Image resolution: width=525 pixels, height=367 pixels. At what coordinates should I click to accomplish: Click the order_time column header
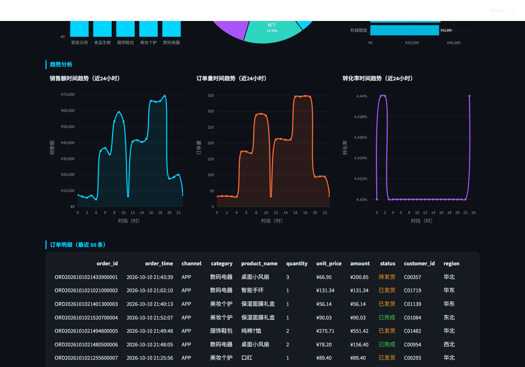click(159, 264)
